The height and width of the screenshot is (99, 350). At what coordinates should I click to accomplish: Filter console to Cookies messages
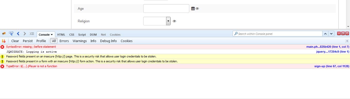click(127, 41)
